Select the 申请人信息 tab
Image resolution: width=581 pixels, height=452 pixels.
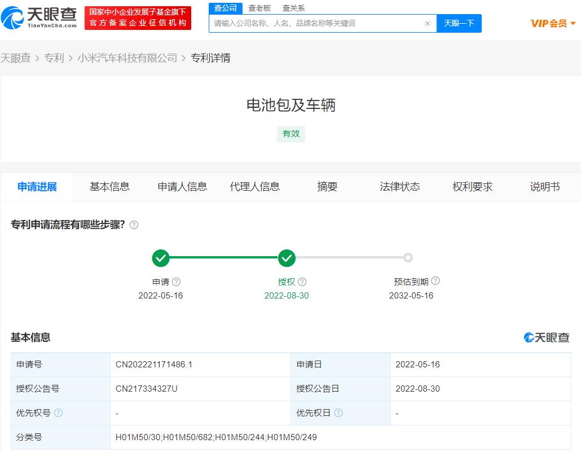tap(182, 187)
